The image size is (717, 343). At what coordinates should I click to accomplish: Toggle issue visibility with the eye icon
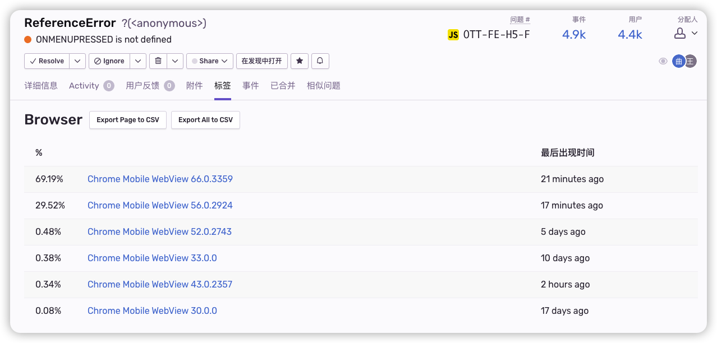click(663, 61)
